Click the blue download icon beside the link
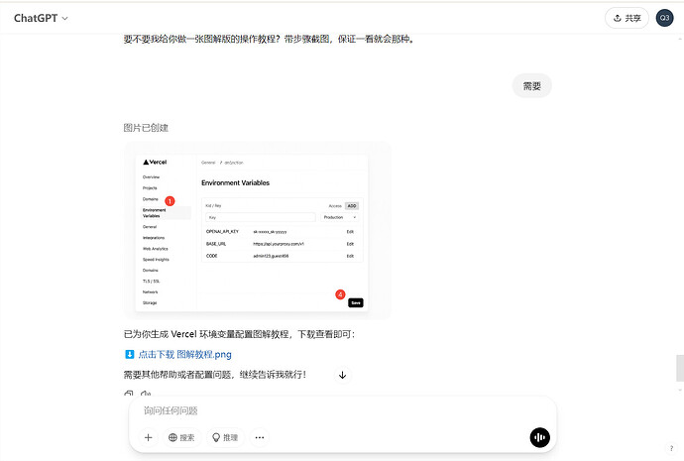This screenshot has height=461, width=684. pyautogui.click(x=130, y=354)
